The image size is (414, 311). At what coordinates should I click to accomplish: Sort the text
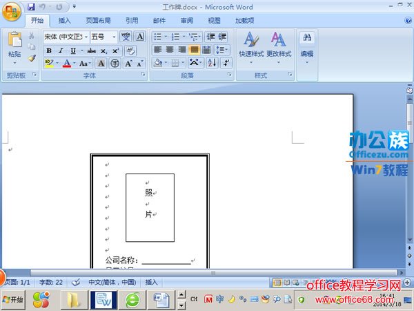point(212,63)
